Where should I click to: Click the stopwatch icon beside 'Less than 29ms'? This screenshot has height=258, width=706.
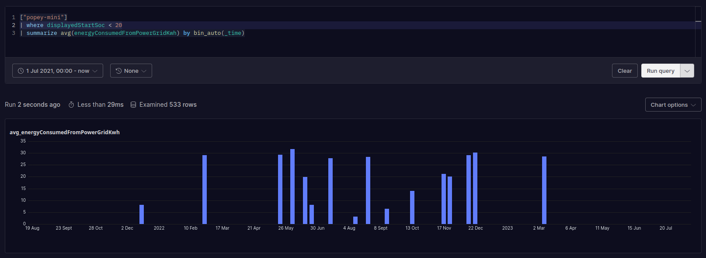click(x=71, y=105)
